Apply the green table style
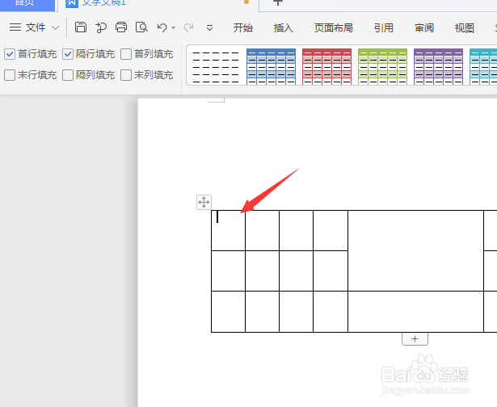Image resolution: width=497 pixels, height=407 pixels. pyautogui.click(x=382, y=67)
